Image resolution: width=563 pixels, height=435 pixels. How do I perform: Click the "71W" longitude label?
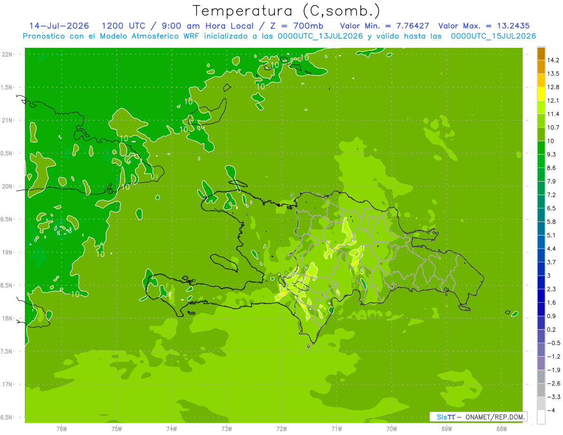(336, 428)
